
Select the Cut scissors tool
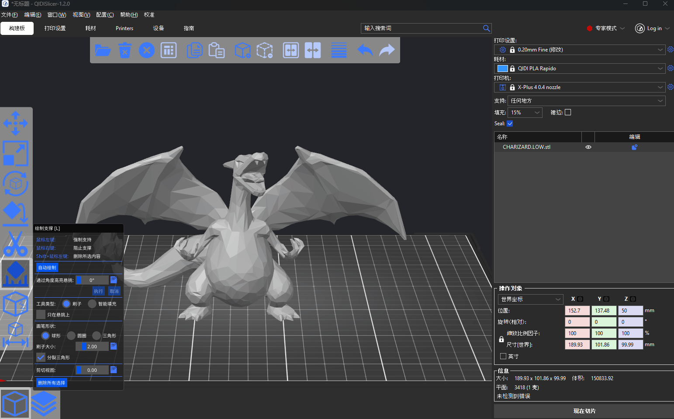click(16, 244)
